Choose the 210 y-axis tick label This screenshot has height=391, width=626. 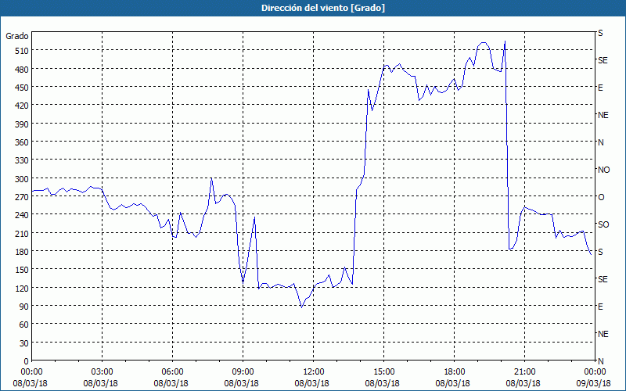22,233
